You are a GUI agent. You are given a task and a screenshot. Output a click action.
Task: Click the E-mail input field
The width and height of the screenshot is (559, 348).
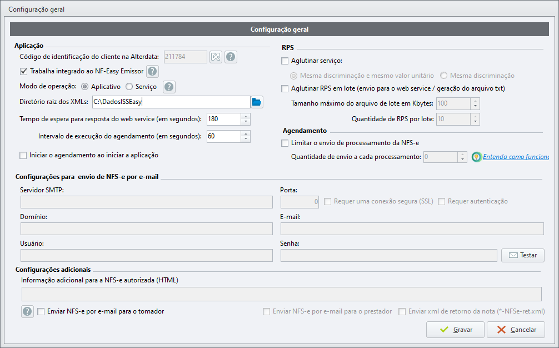pyautogui.click(x=412, y=229)
